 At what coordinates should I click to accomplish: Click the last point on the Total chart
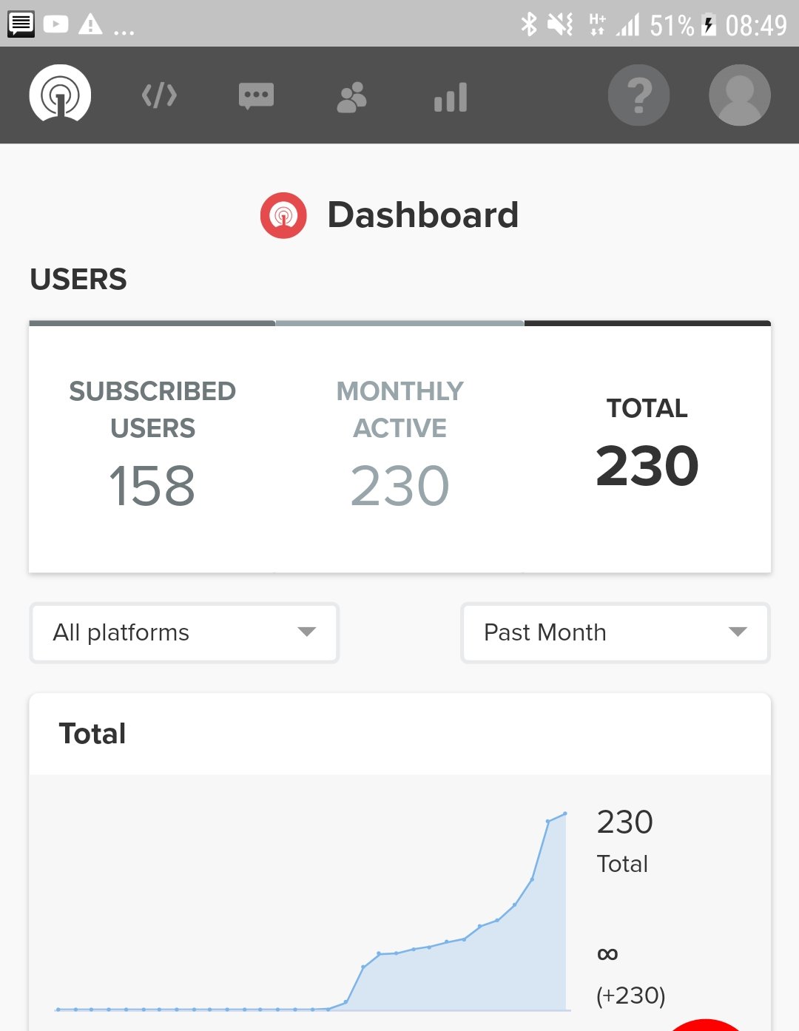pyautogui.click(x=565, y=814)
